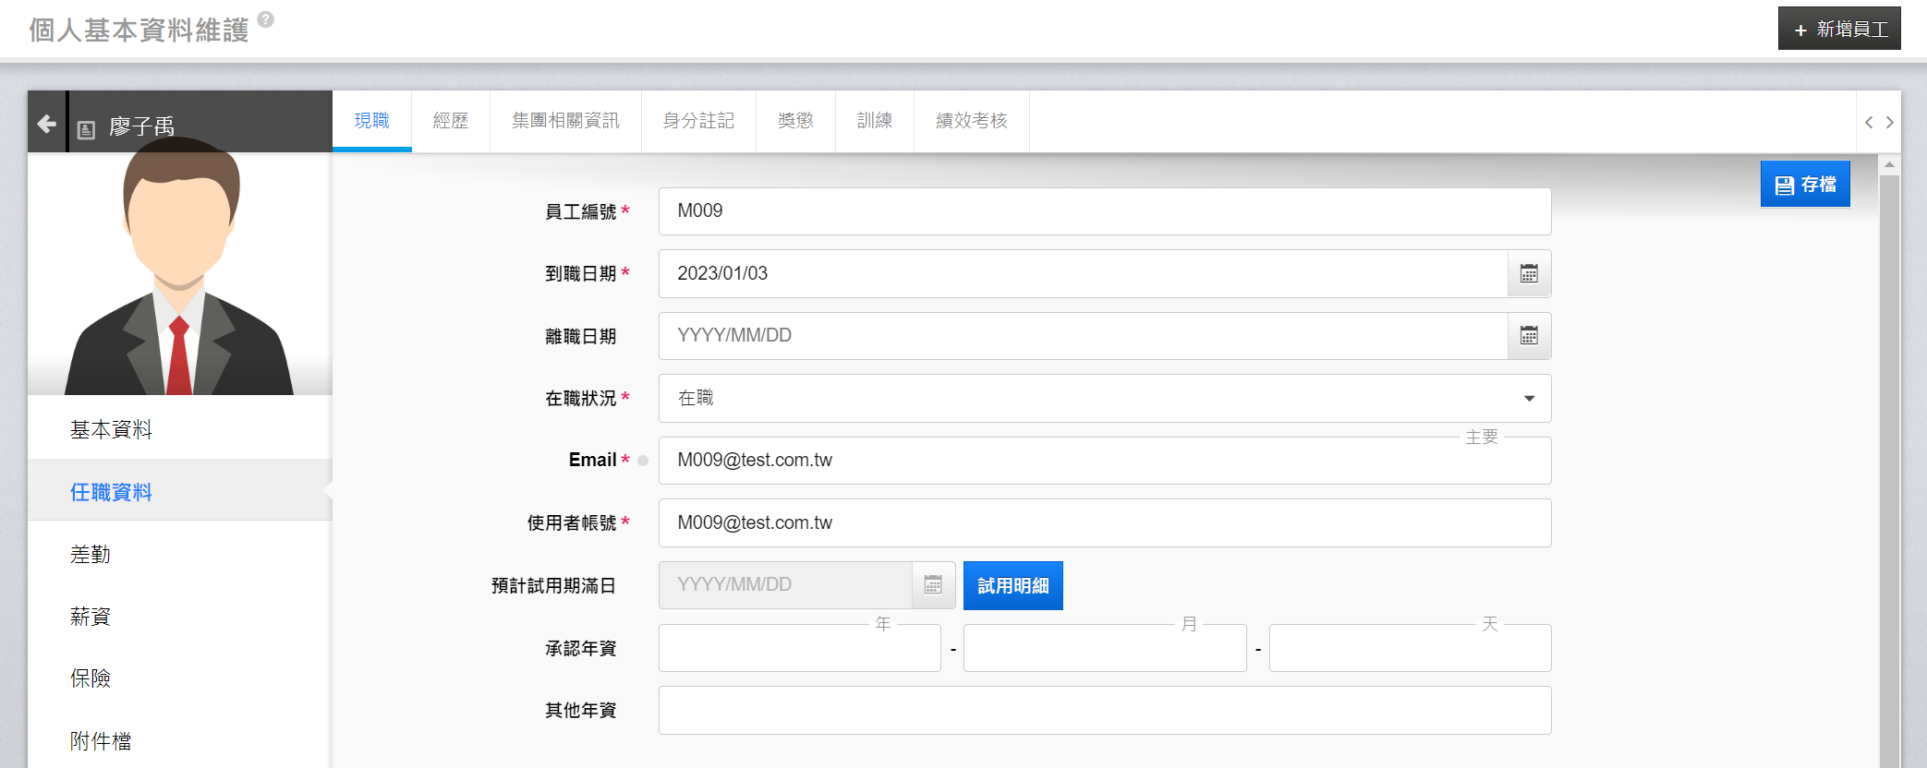Open the 預計試用期滿日 calendar picker

click(933, 585)
